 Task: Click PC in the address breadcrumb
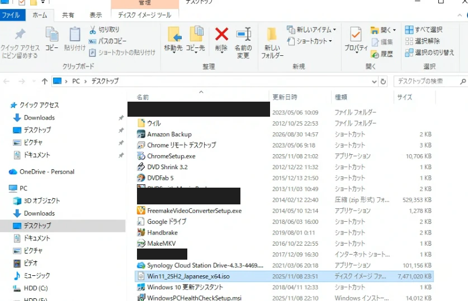coord(76,81)
